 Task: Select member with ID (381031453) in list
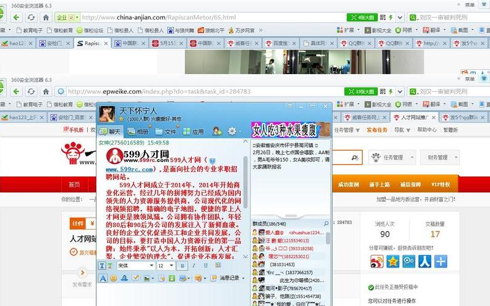click(x=288, y=264)
